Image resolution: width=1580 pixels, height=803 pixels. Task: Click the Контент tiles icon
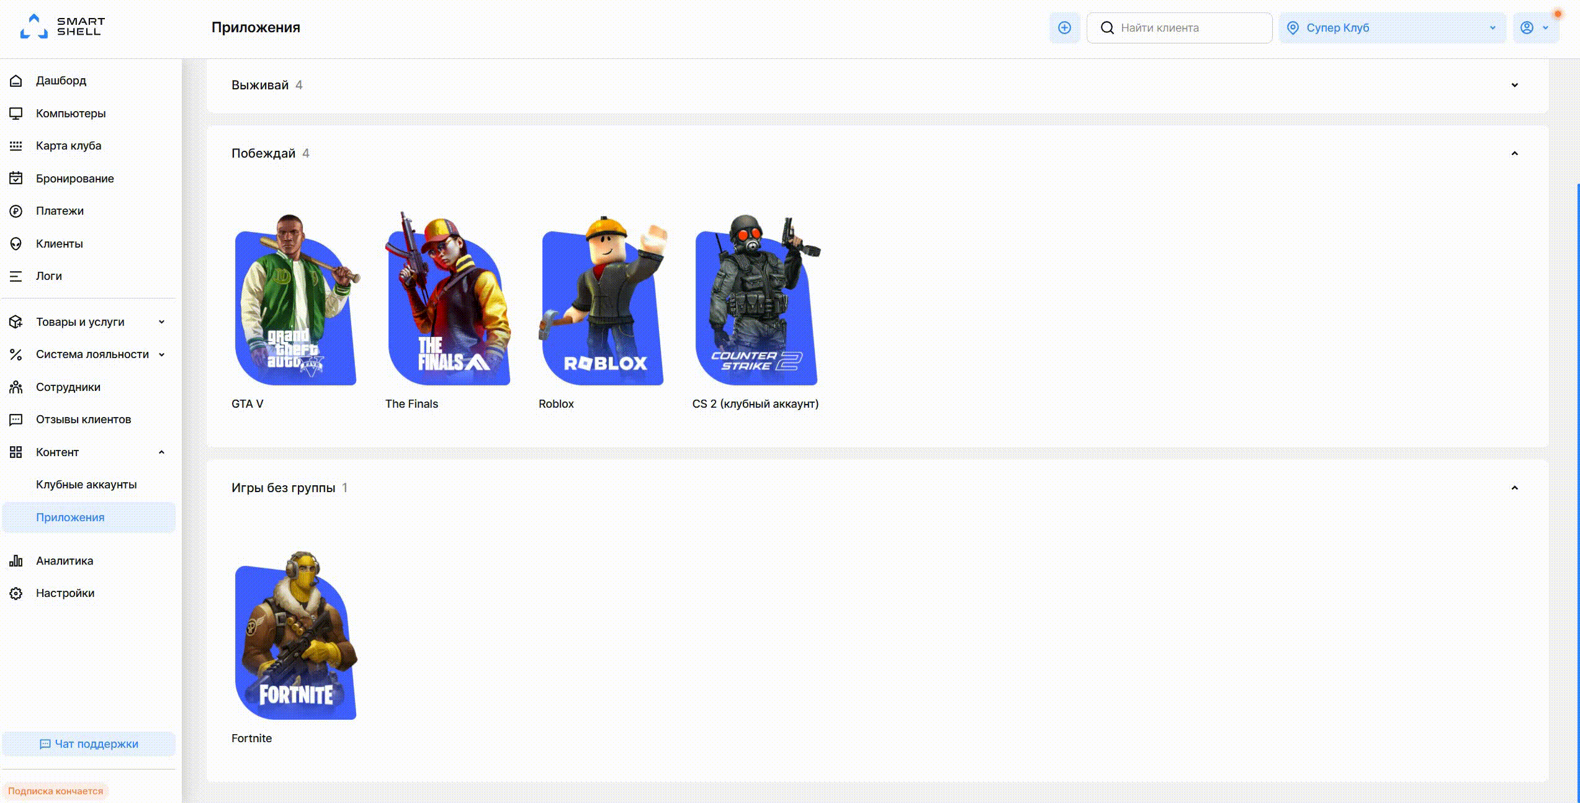click(x=16, y=452)
